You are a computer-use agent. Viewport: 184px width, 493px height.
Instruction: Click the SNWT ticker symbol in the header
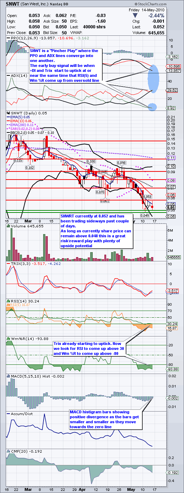(12, 4)
